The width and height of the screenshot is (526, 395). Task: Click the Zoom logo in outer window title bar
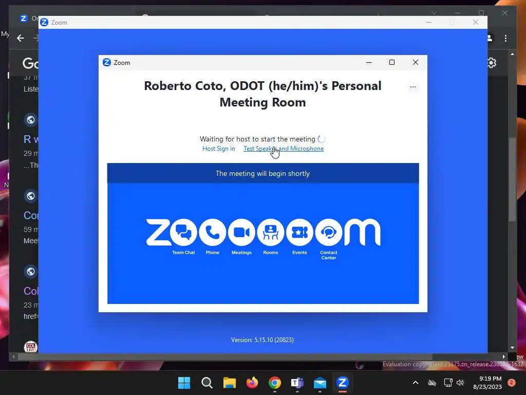point(44,22)
